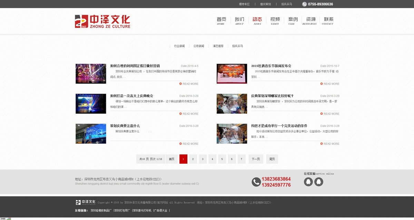Image resolution: width=414 pixels, height=220 pixels.
Task: Click the left QQ online service icon
Action: point(308,182)
